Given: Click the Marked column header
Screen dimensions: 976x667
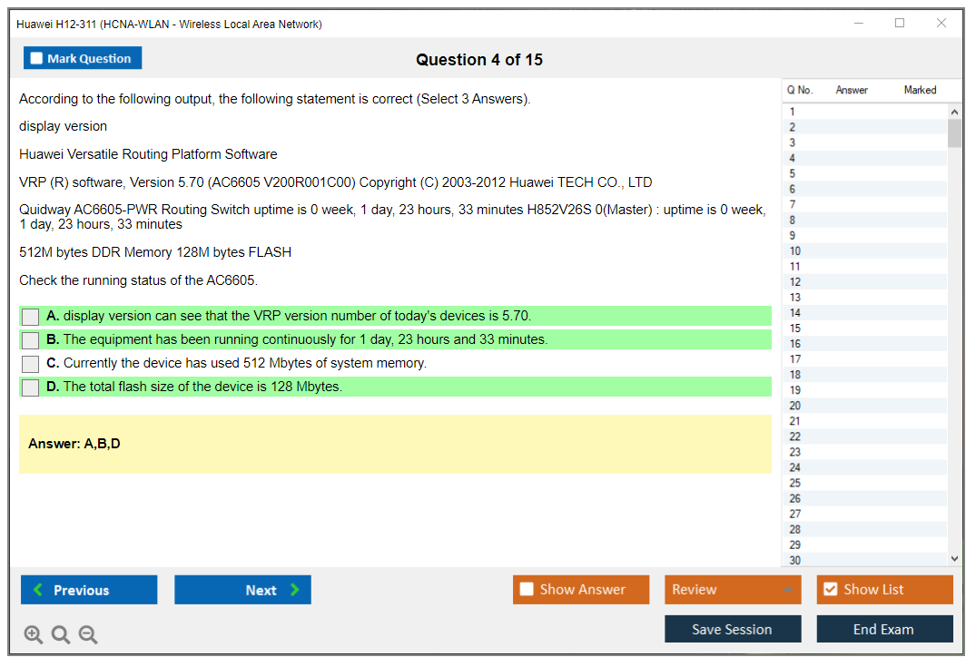Looking at the screenshot, I should coord(920,90).
